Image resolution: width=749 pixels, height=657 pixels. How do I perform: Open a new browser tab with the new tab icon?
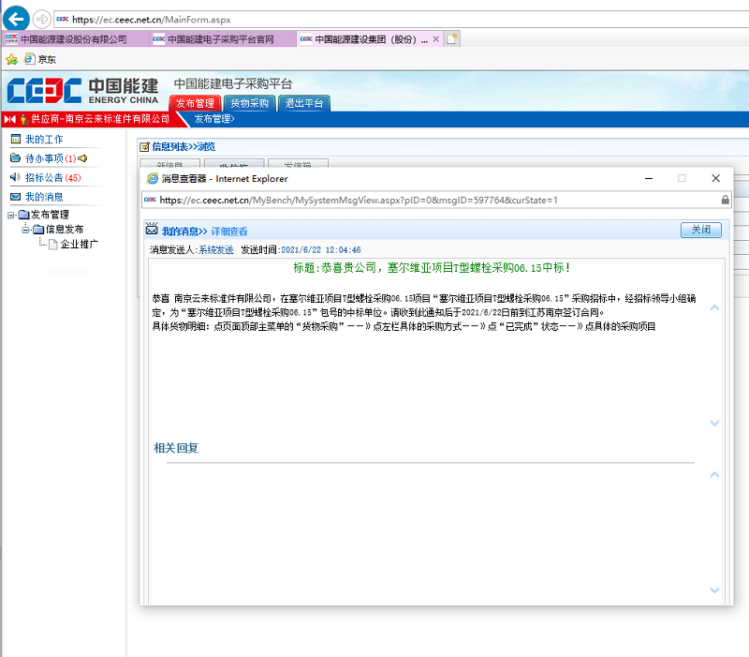pos(451,38)
